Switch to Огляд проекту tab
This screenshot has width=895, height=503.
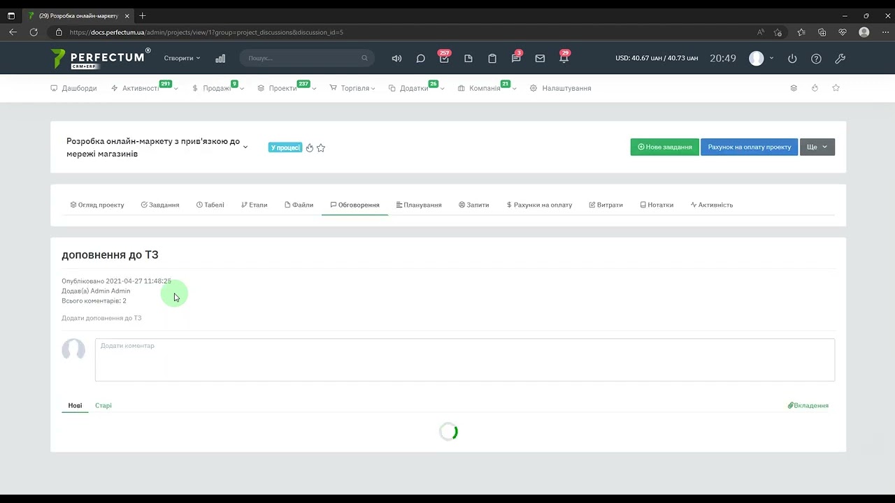click(97, 205)
